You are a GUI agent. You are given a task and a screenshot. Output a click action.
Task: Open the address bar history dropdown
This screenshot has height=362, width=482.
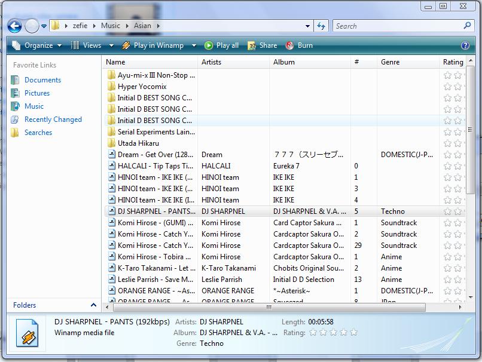click(x=307, y=26)
